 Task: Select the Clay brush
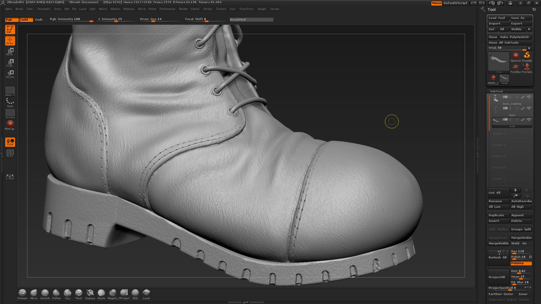[68, 292]
